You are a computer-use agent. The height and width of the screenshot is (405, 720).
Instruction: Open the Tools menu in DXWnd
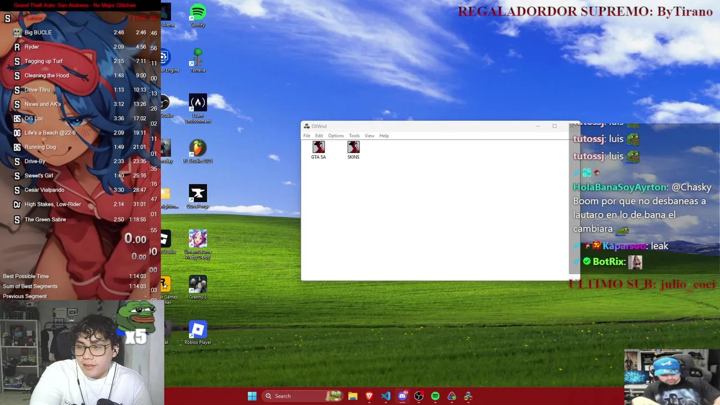coord(354,136)
